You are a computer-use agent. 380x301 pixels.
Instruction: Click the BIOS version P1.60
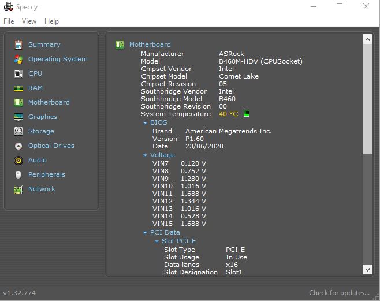(x=195, y=139)
